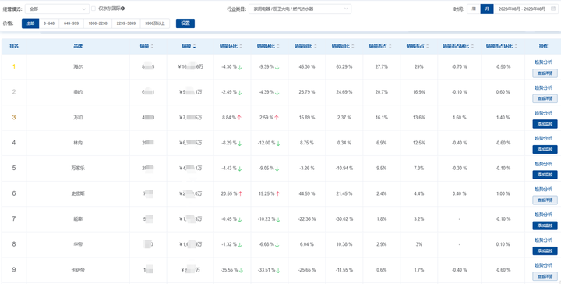Click the 品牌 column header
Image resolution: width=561 pixels, height=284 pixels.
(x=78, y=47)
